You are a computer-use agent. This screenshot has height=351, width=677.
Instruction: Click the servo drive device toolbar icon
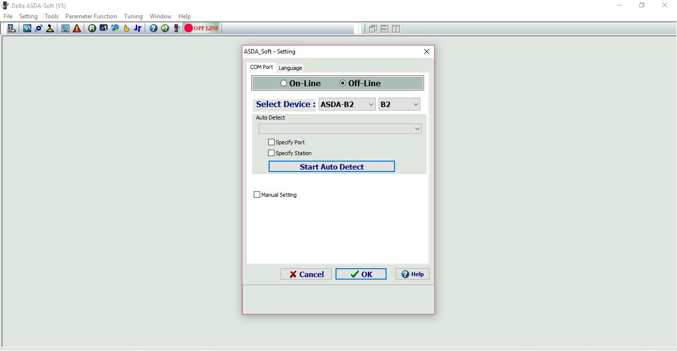[176, 28]
